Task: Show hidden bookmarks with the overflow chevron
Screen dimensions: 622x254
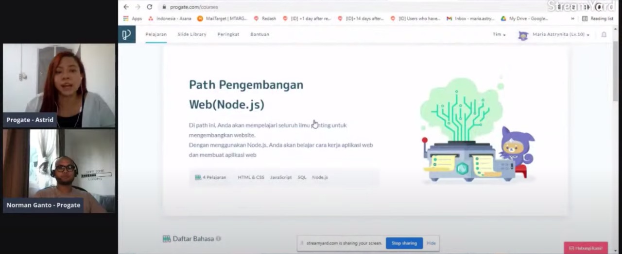Action: (x=572, y=18)
